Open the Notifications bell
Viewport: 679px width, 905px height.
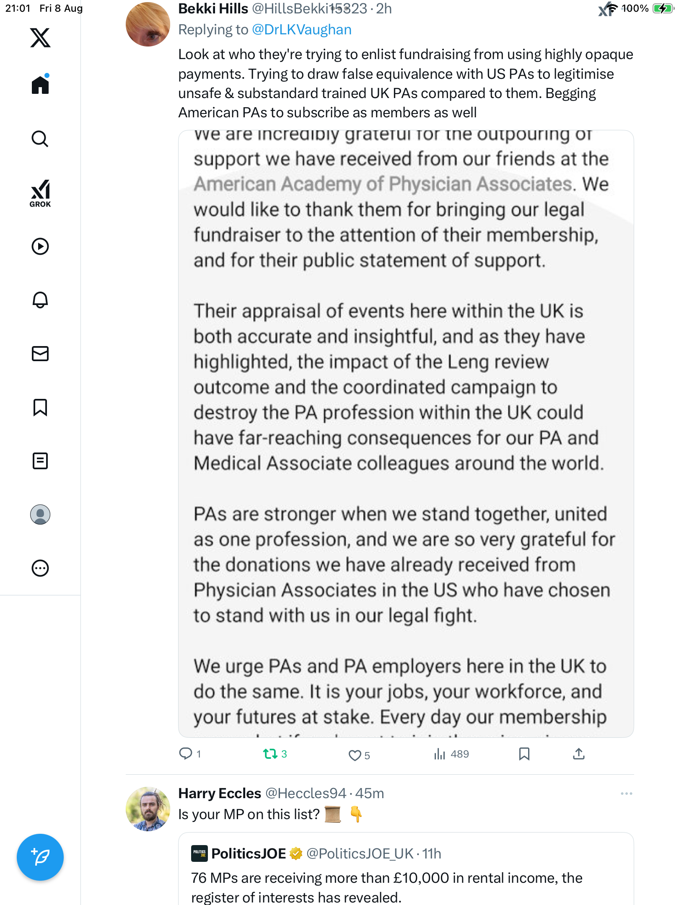click(x=40, y=300)
